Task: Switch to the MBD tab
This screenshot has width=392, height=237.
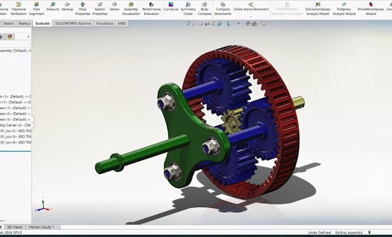Action: click(x=122, y=23)
